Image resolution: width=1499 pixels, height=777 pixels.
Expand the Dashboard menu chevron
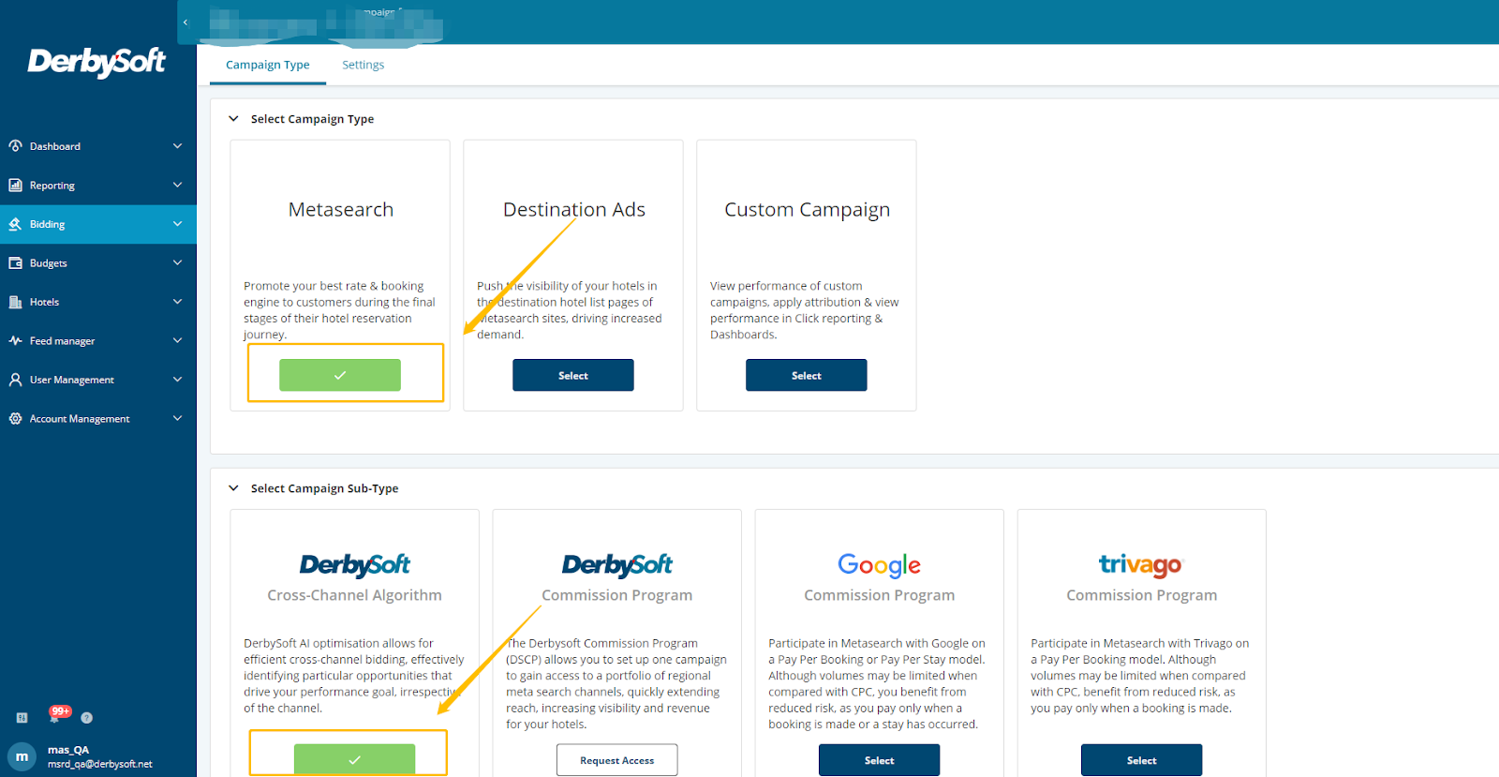177,146
